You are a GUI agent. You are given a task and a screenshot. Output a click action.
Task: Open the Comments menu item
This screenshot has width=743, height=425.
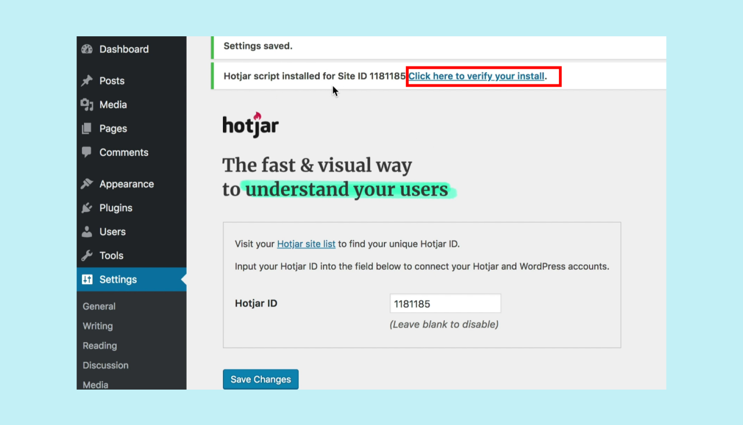131,152
